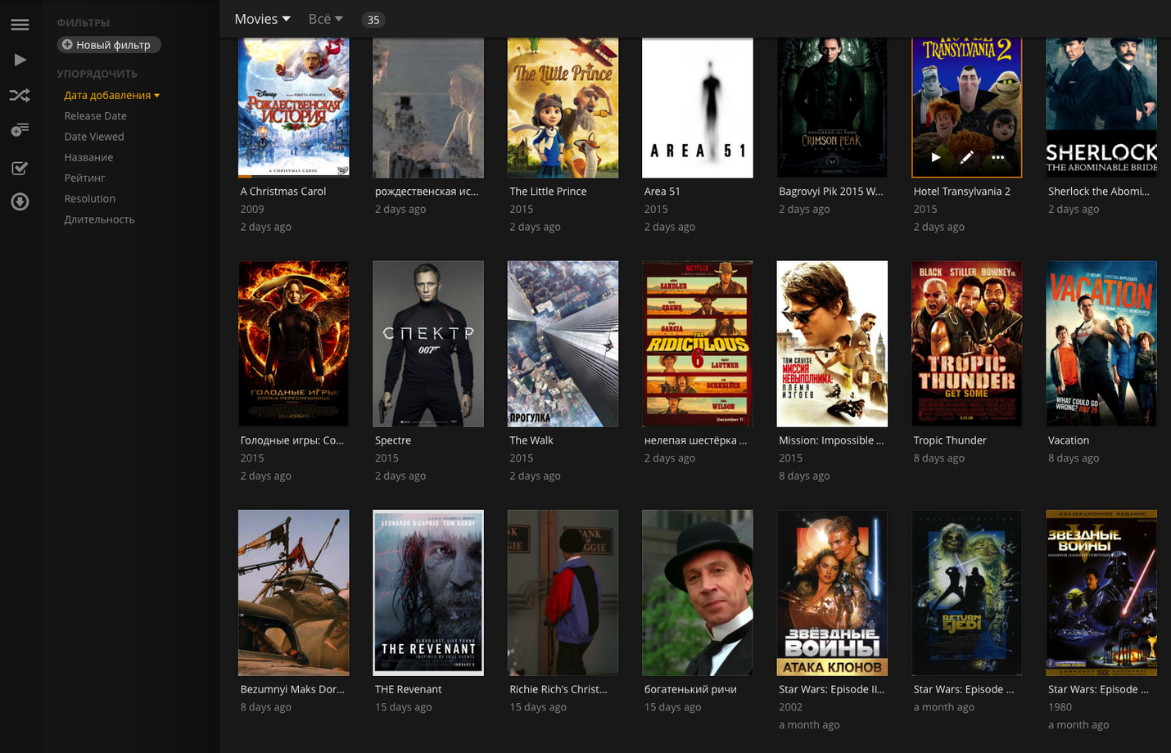Click the Hotel Transylvania 2 title link

[961, 191]
